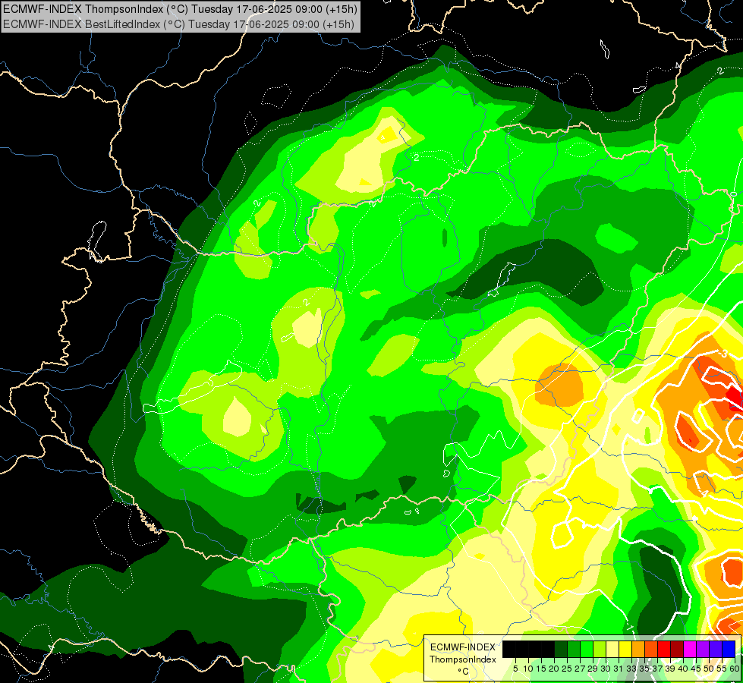Viewport: 743px width, 683px height.
Task: Click the legend tick label 45
Action: pyautogui.click(x=696, y=669)
